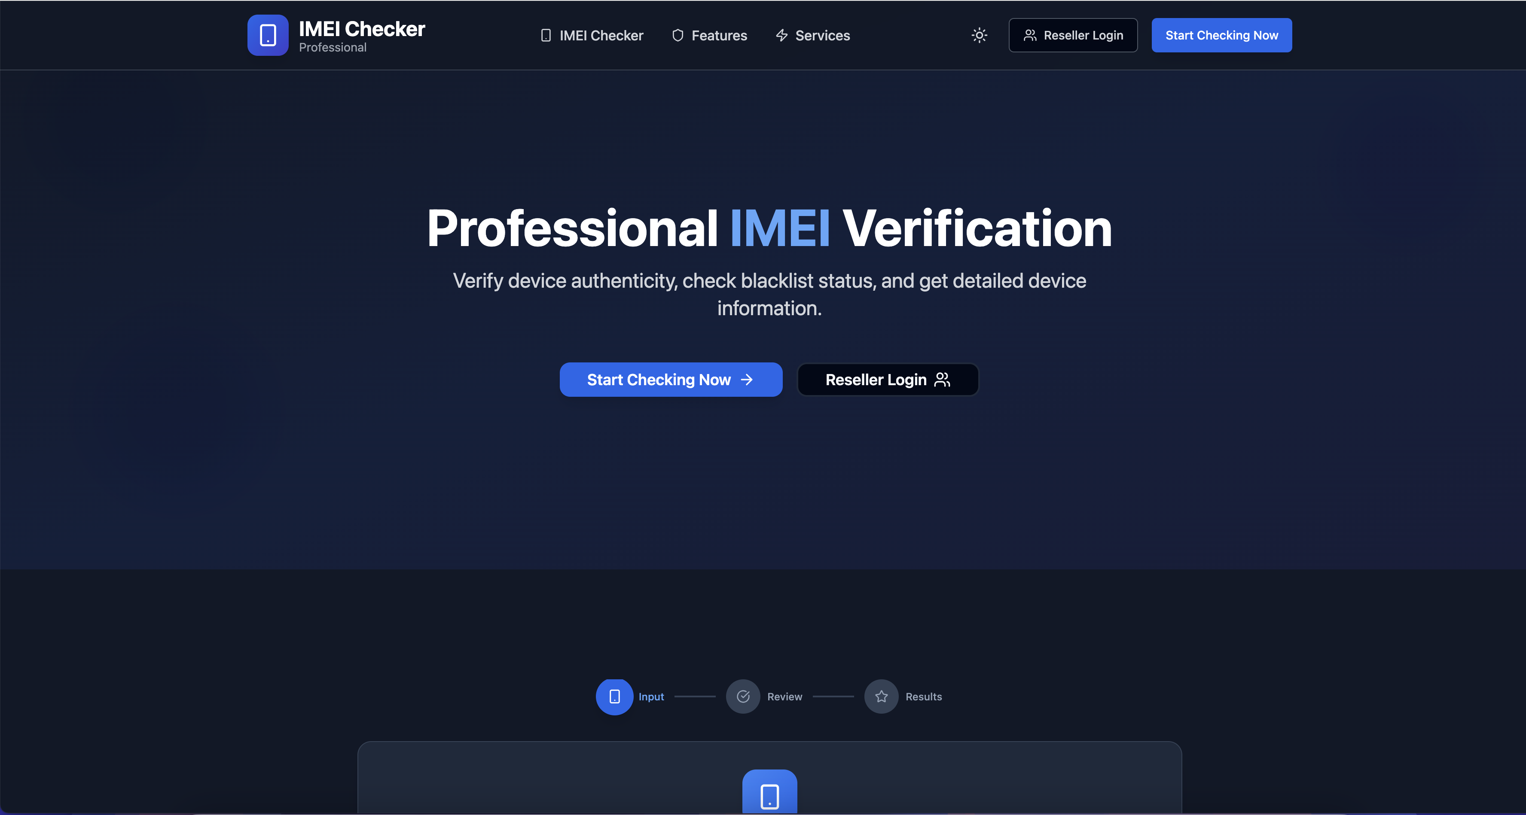Click the shield icon beside Features
1526x815 pixels.
point(678,36)
